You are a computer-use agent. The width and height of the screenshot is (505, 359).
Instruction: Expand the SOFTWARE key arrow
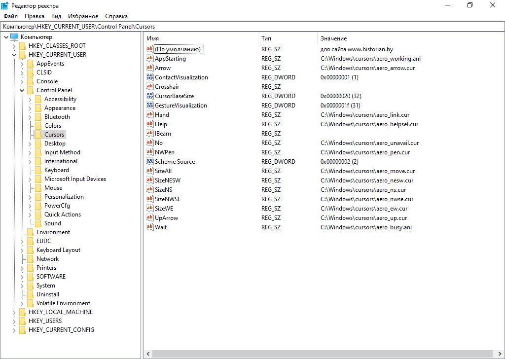coord(22,277)
